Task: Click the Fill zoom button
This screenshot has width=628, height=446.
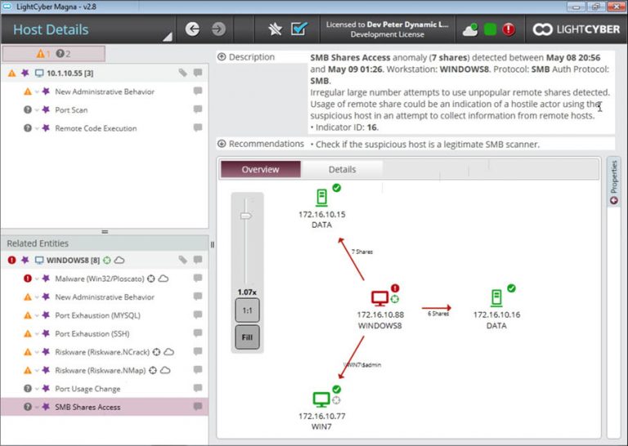Action: pyautogui.click(x=247, y=337)
